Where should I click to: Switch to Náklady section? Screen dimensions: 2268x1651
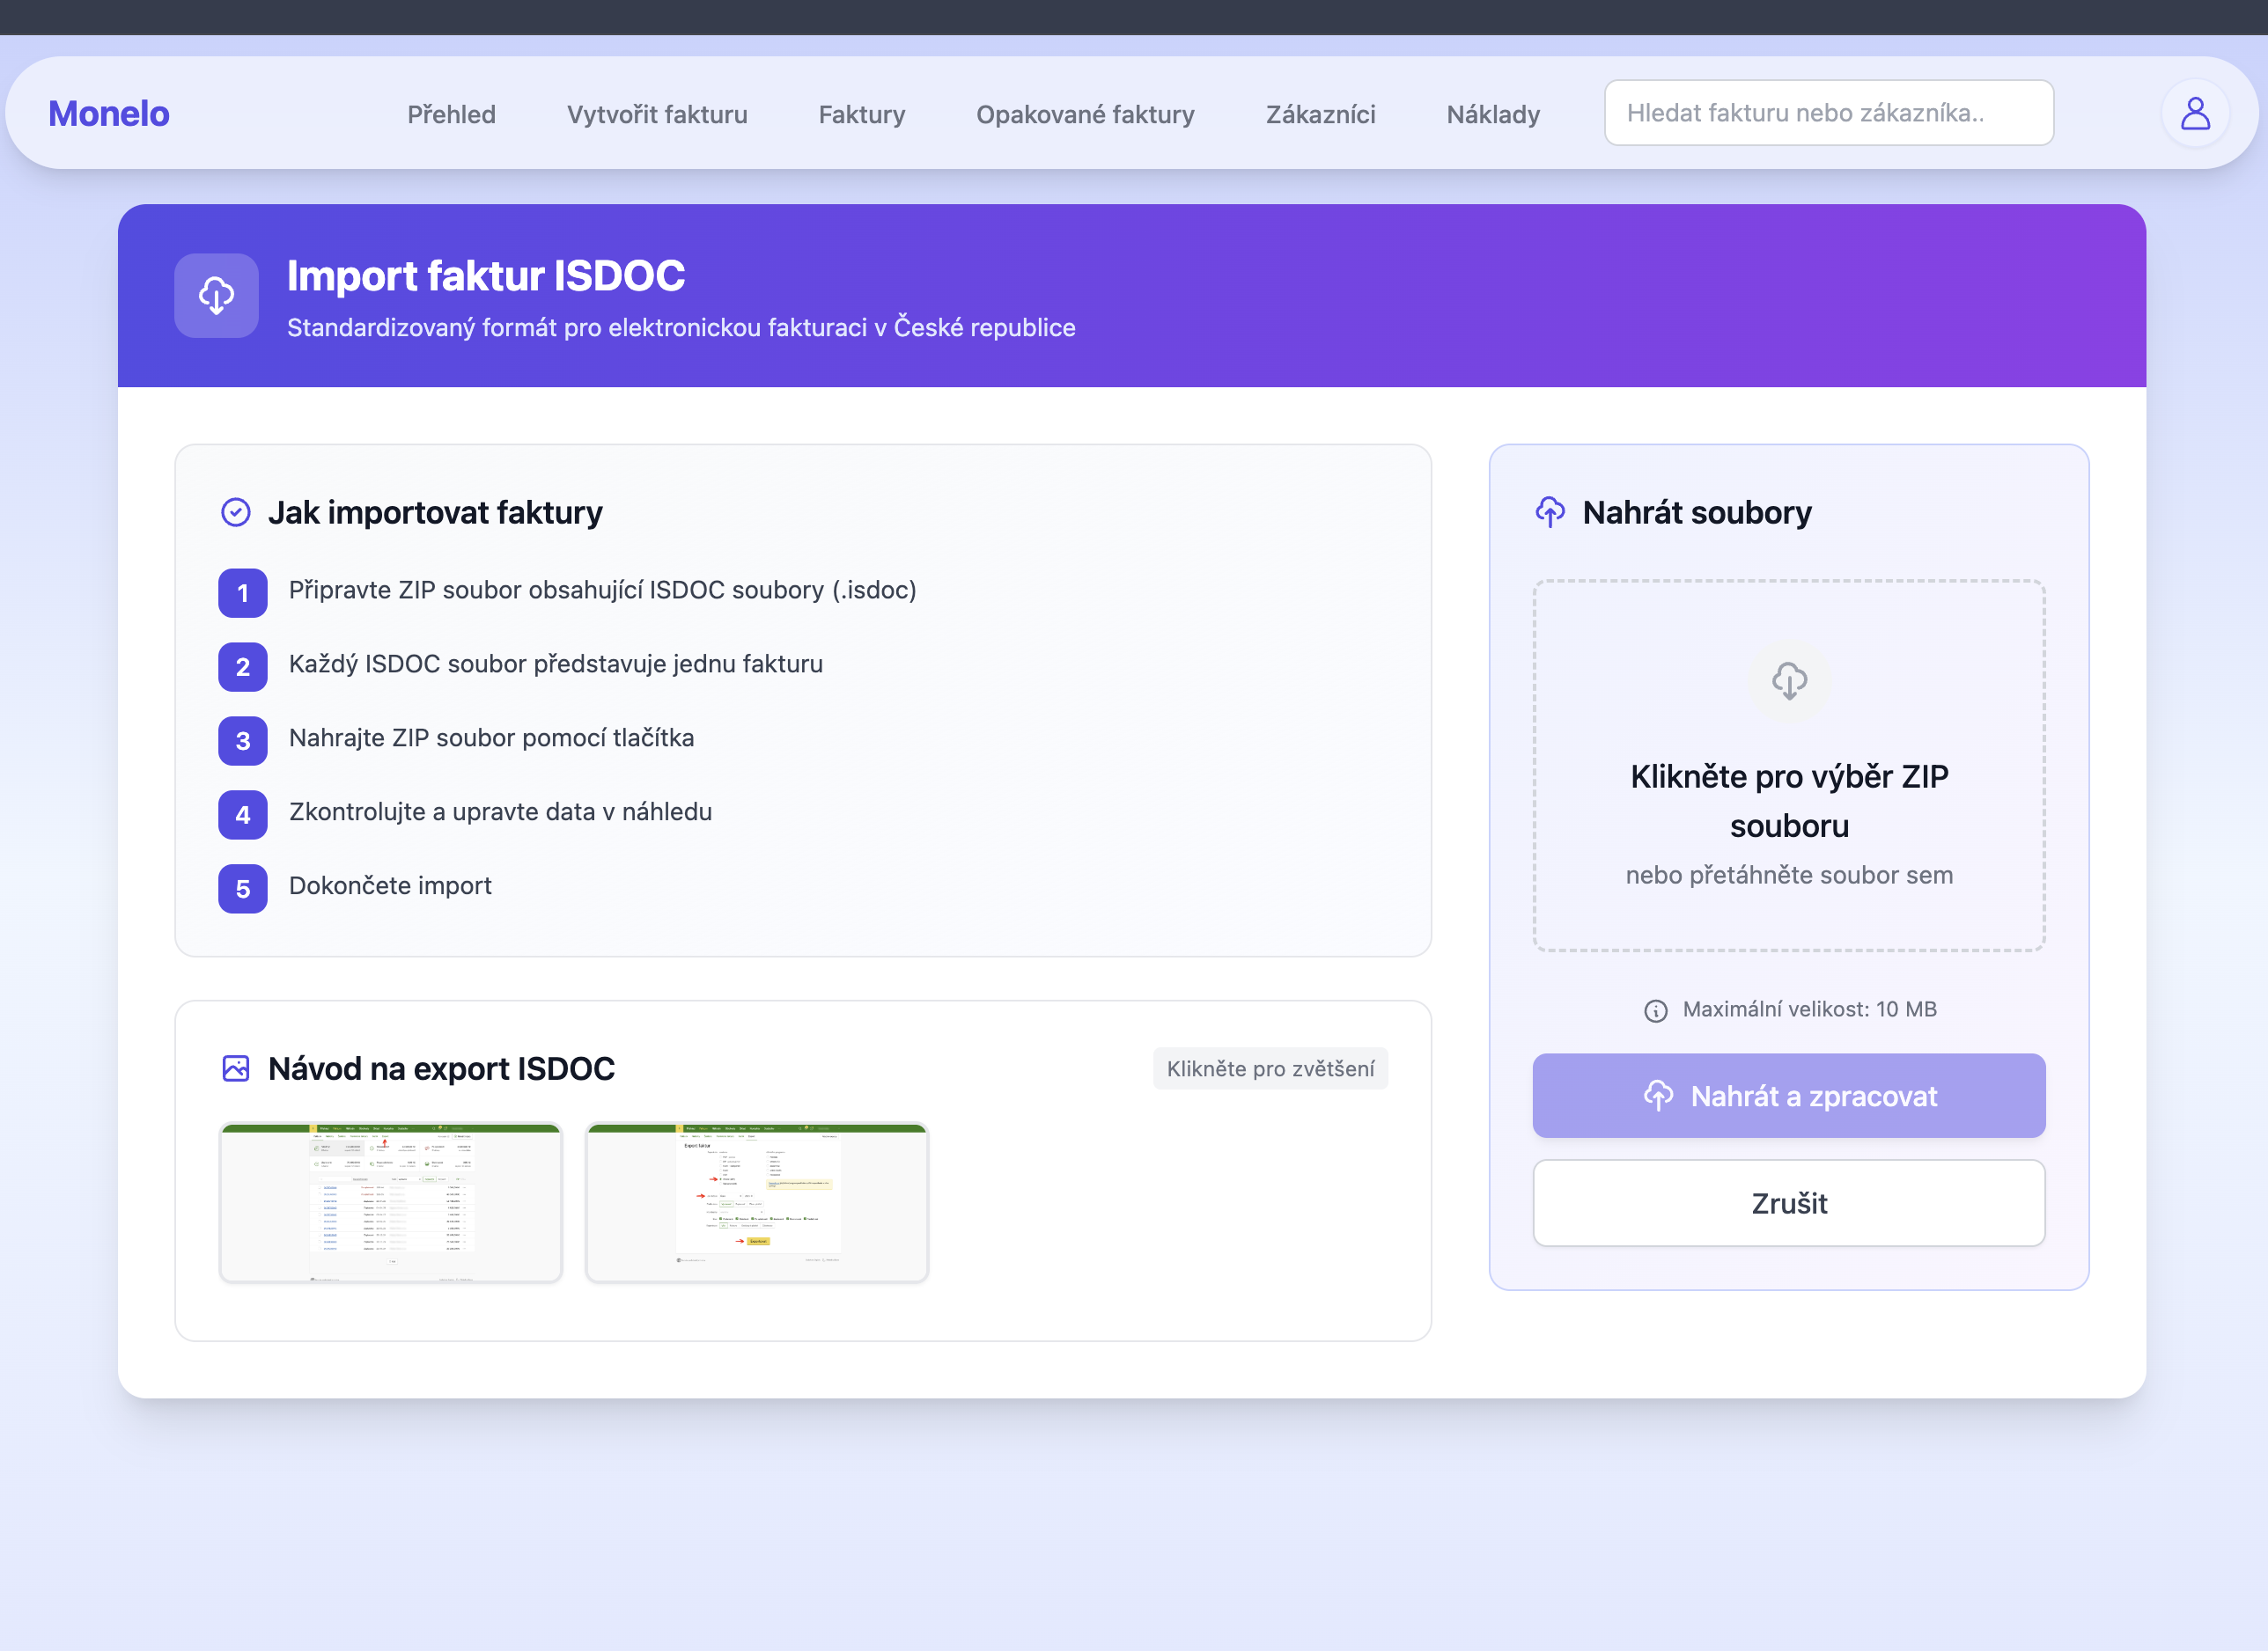tap(1492, 114)
